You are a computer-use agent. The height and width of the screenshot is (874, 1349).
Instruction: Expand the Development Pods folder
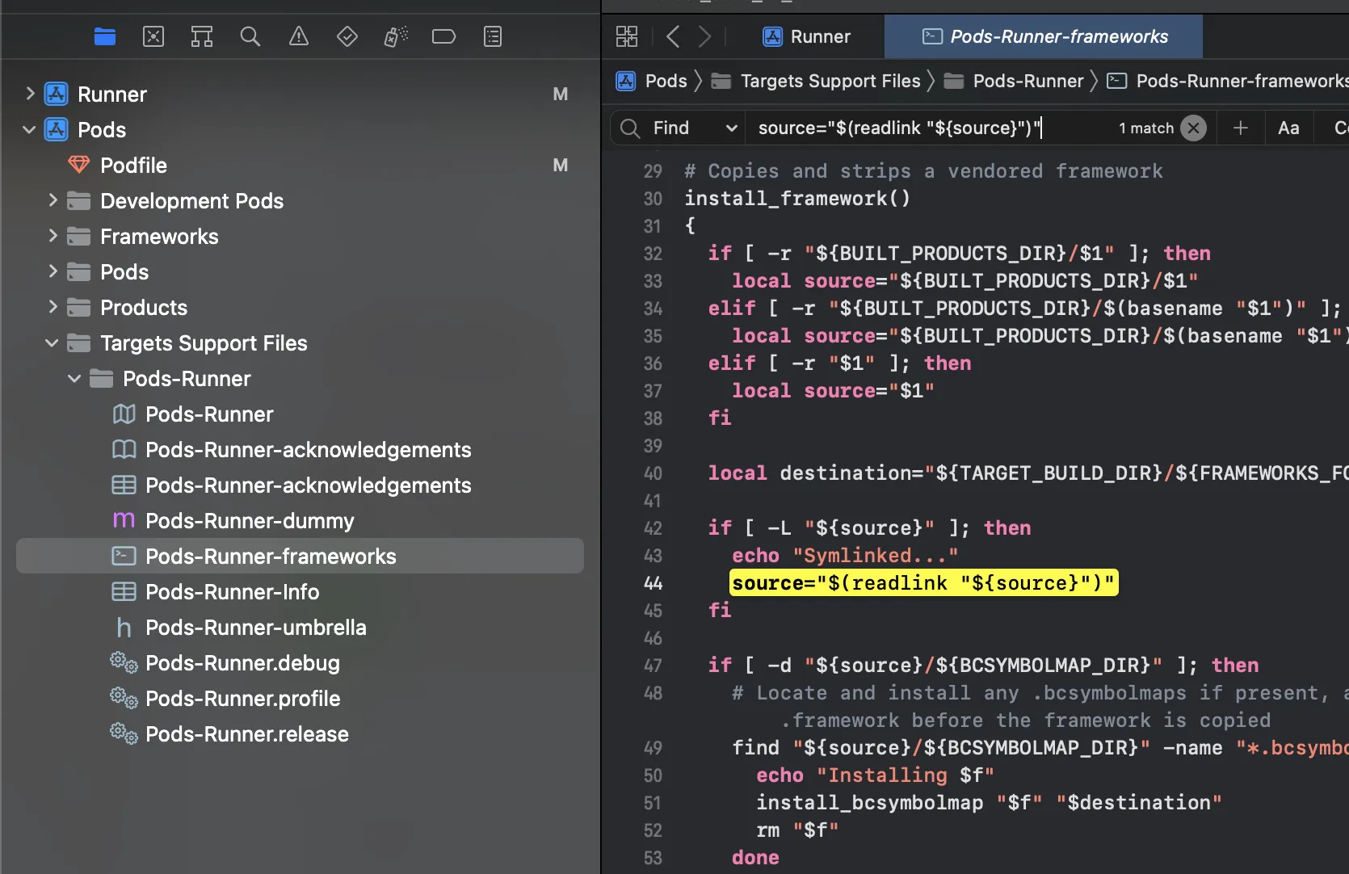point(53,200)
